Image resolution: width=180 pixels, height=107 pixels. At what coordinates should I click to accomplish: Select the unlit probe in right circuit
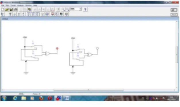[97, 49]
